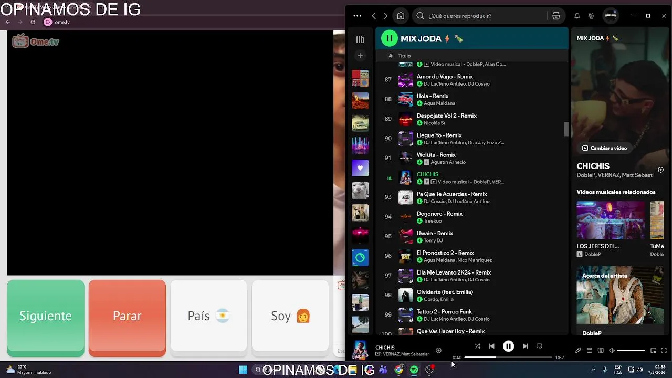
Task: Toggle repeat mode
Action: (x=539, y=346)
